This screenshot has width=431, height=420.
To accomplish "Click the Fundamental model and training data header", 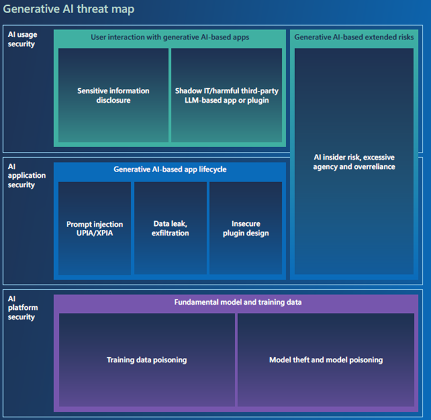I will (237, 302).
